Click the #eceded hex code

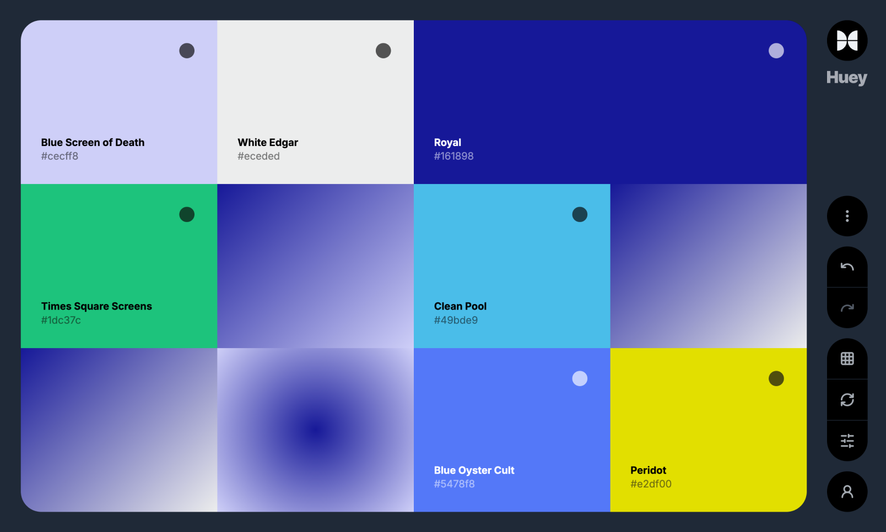258,156
